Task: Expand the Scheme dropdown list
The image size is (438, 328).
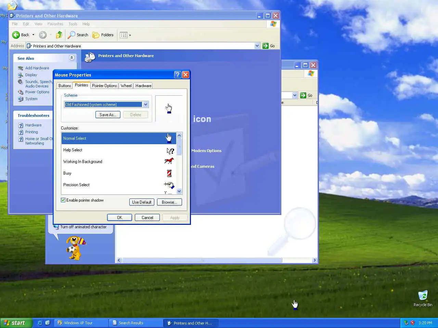Action: tap(146, 105)
